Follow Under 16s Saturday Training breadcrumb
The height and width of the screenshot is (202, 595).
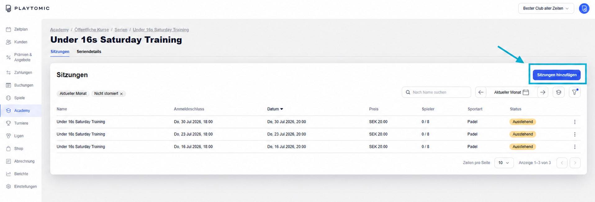point(161,30)
